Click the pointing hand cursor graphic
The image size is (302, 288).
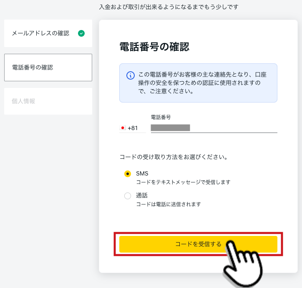coord(242,263)
